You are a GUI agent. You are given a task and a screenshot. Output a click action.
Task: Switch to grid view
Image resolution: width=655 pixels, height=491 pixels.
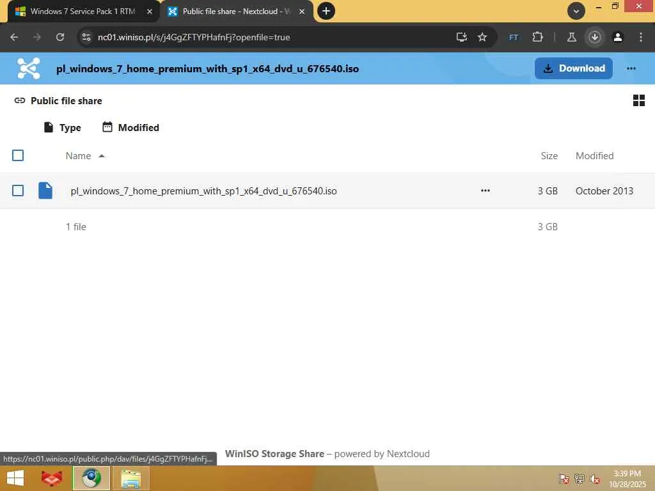639,100
